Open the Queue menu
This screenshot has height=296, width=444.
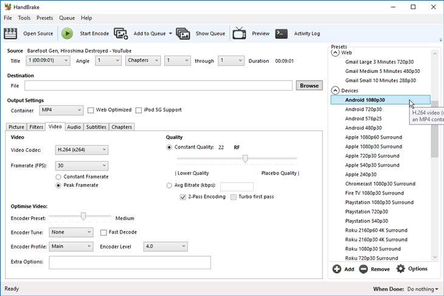point(67,18)
